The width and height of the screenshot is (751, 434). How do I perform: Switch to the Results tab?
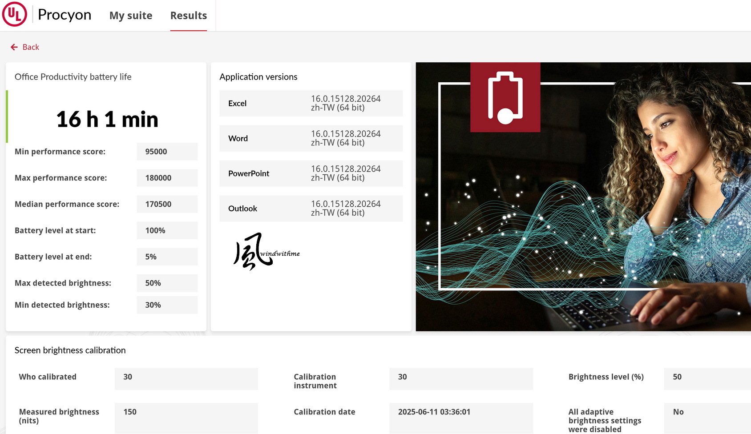(189, 16)
